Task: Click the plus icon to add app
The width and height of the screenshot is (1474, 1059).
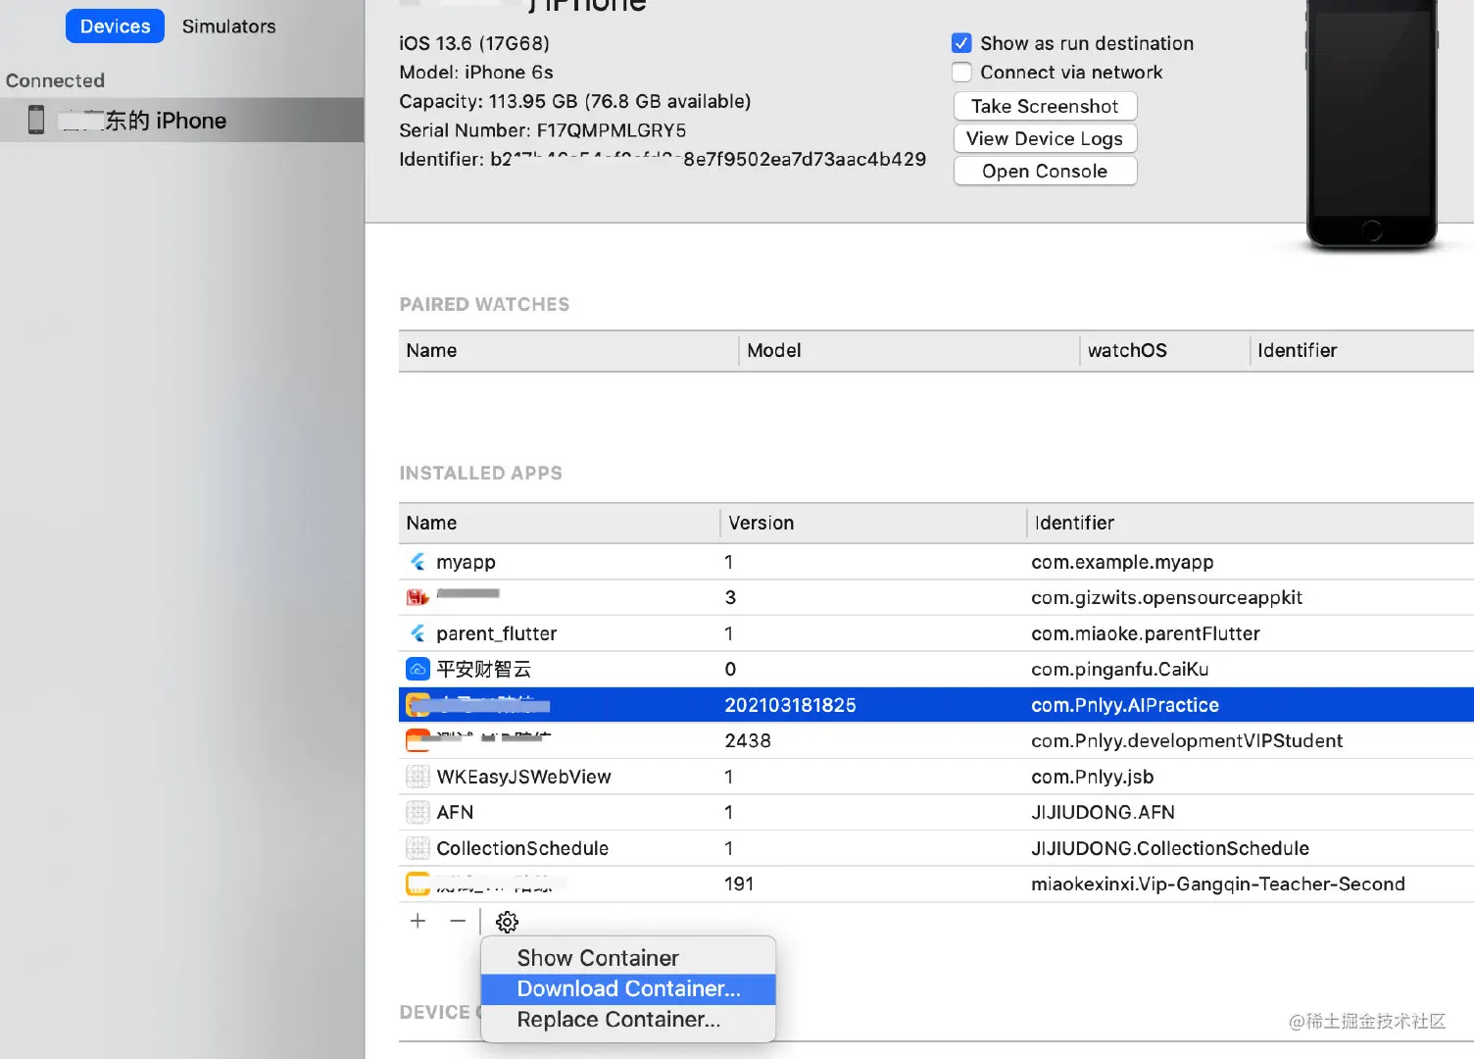Action: pos(418,921)
